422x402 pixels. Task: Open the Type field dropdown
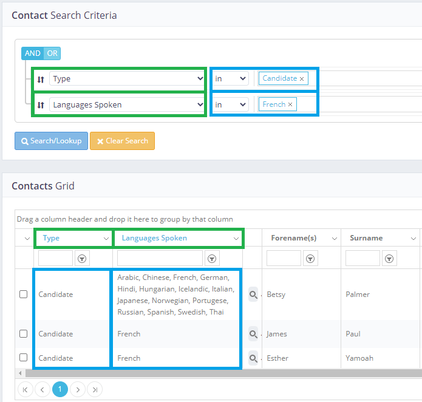click(127, 78)
